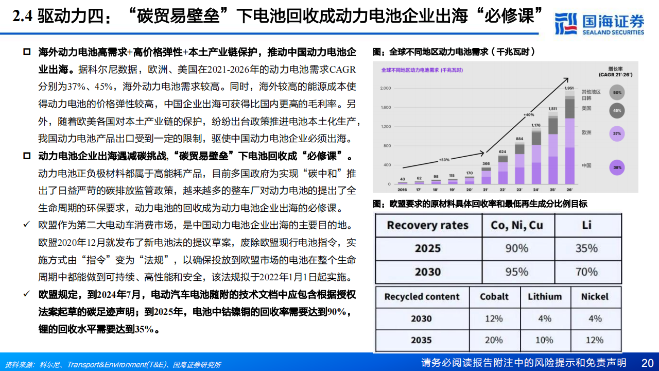Click the 26' bar in the chart
Viewport: 659px width, 371px height.
pos(569,138)
